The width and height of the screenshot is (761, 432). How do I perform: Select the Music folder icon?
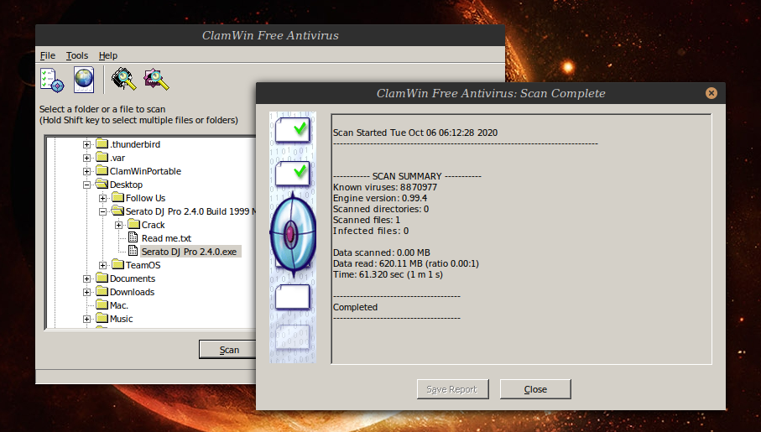(102, 319)
